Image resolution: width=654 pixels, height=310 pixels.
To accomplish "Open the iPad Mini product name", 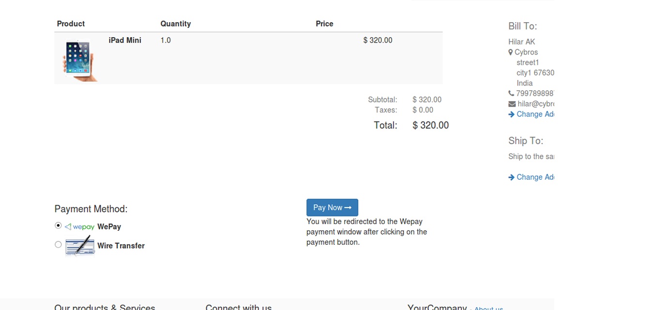I will tap(125, 41).
